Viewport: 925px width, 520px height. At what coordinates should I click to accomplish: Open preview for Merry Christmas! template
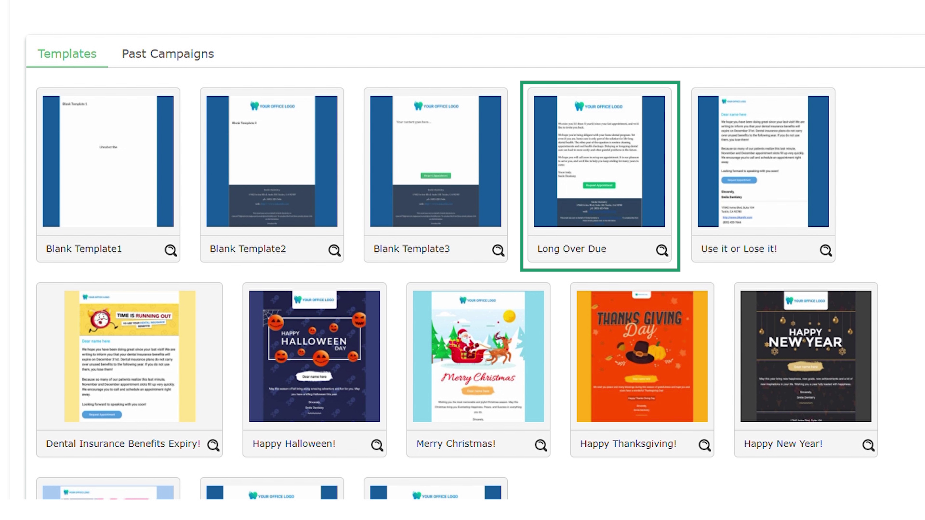(x=541, y=445)
